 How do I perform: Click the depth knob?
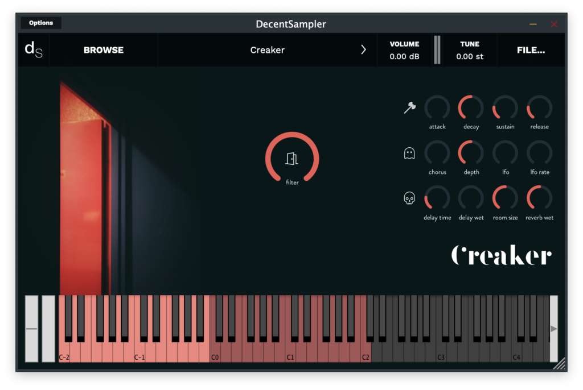471,153
